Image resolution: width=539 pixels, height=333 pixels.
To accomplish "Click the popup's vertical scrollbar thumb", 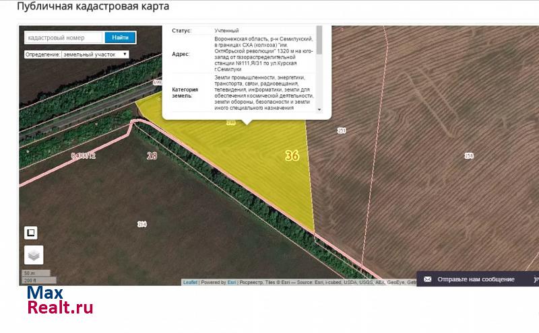I will click(x=319, y=41).
